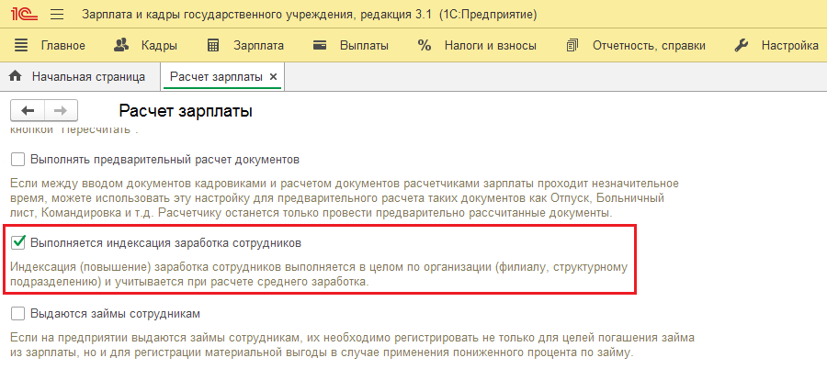Viewport: 827px width, 369px height.
Task: Click the Главное list icon
Action: point(20,45)
